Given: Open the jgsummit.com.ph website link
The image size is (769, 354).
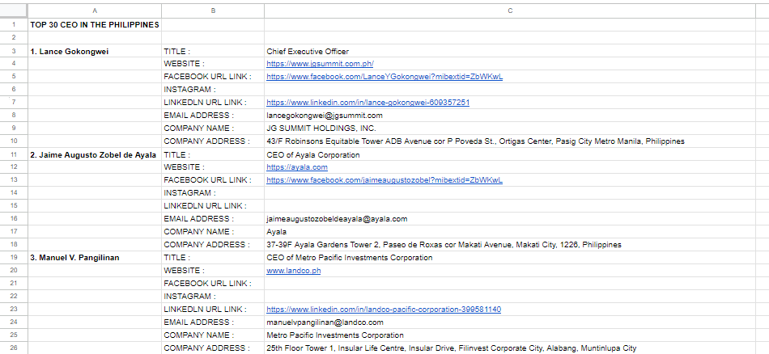Looking at the screenshot, I should point(320,64).
